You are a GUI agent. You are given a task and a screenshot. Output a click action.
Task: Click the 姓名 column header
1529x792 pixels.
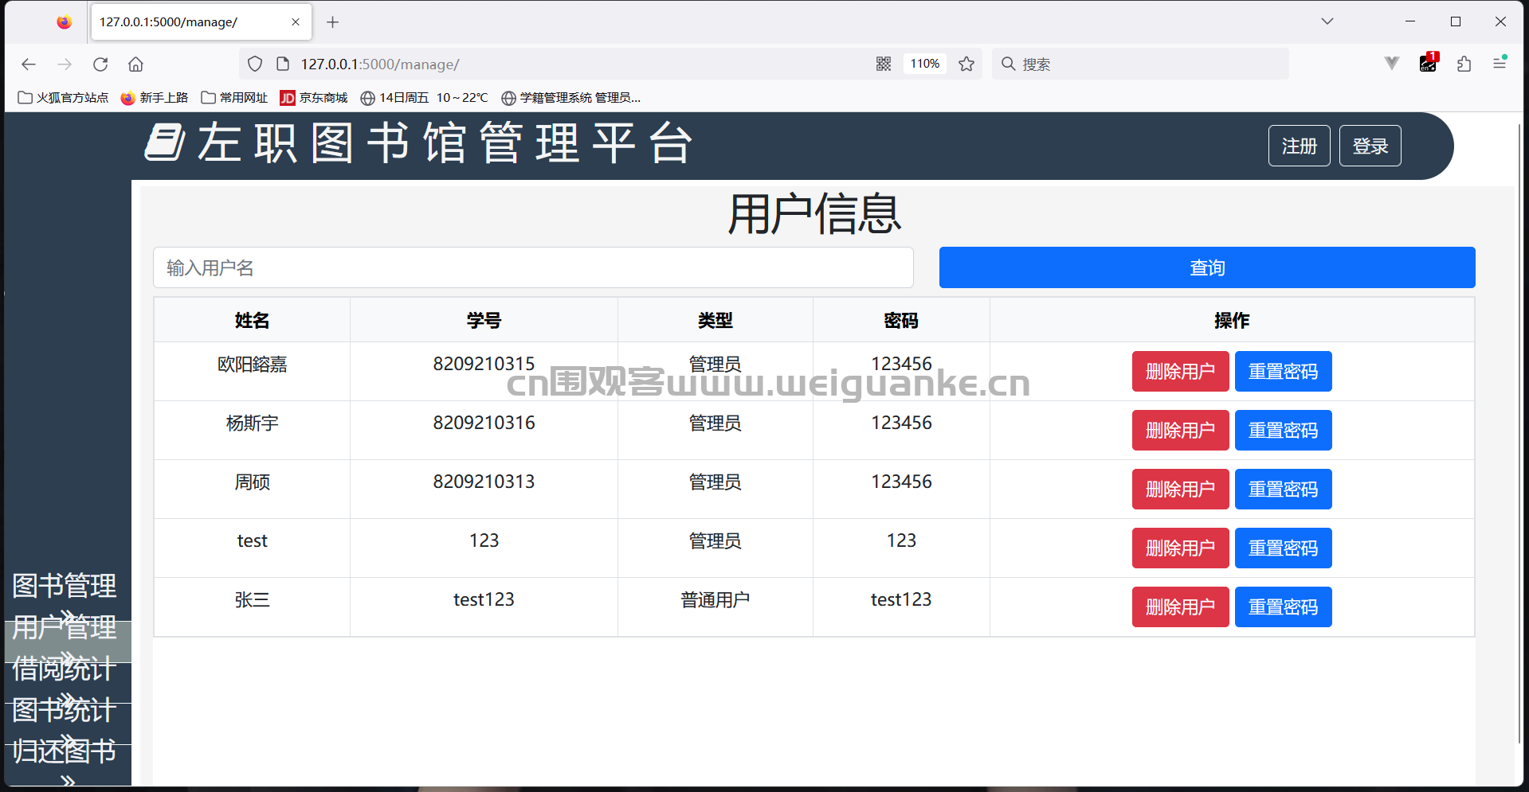coord(252,320)
